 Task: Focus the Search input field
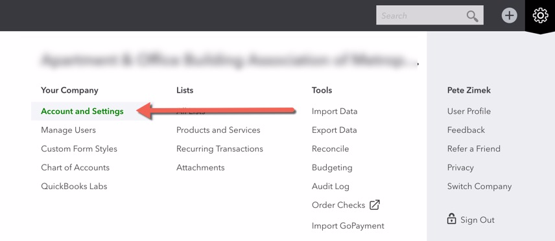[x=430, y=15]
